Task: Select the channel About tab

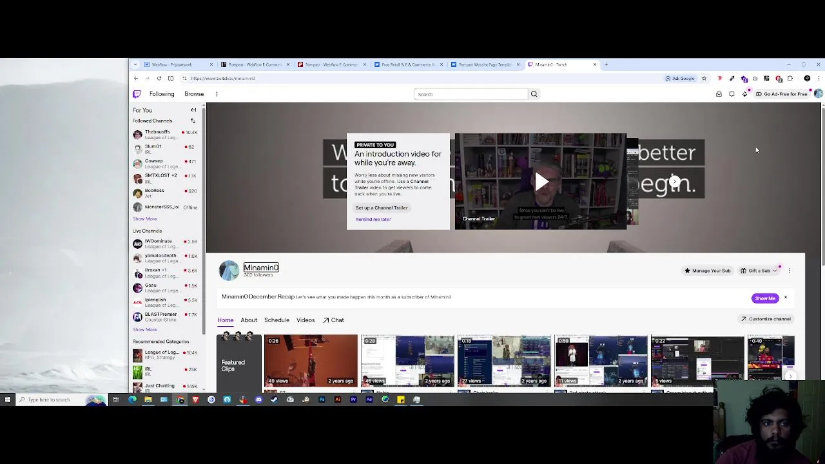Action: pos(249,320)
